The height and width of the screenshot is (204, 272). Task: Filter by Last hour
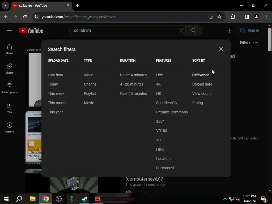pos(56,75)
